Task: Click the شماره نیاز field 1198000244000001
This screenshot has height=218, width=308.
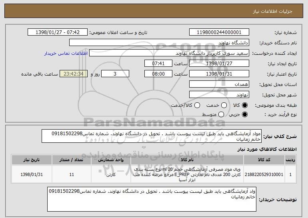Action: coord(219,32)
